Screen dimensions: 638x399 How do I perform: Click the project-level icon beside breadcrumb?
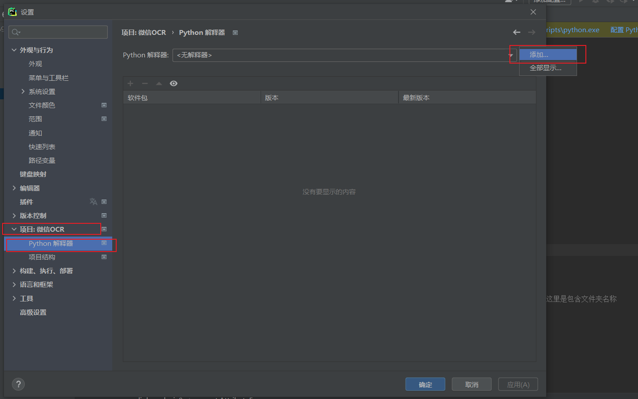click(x=235, y=33)
